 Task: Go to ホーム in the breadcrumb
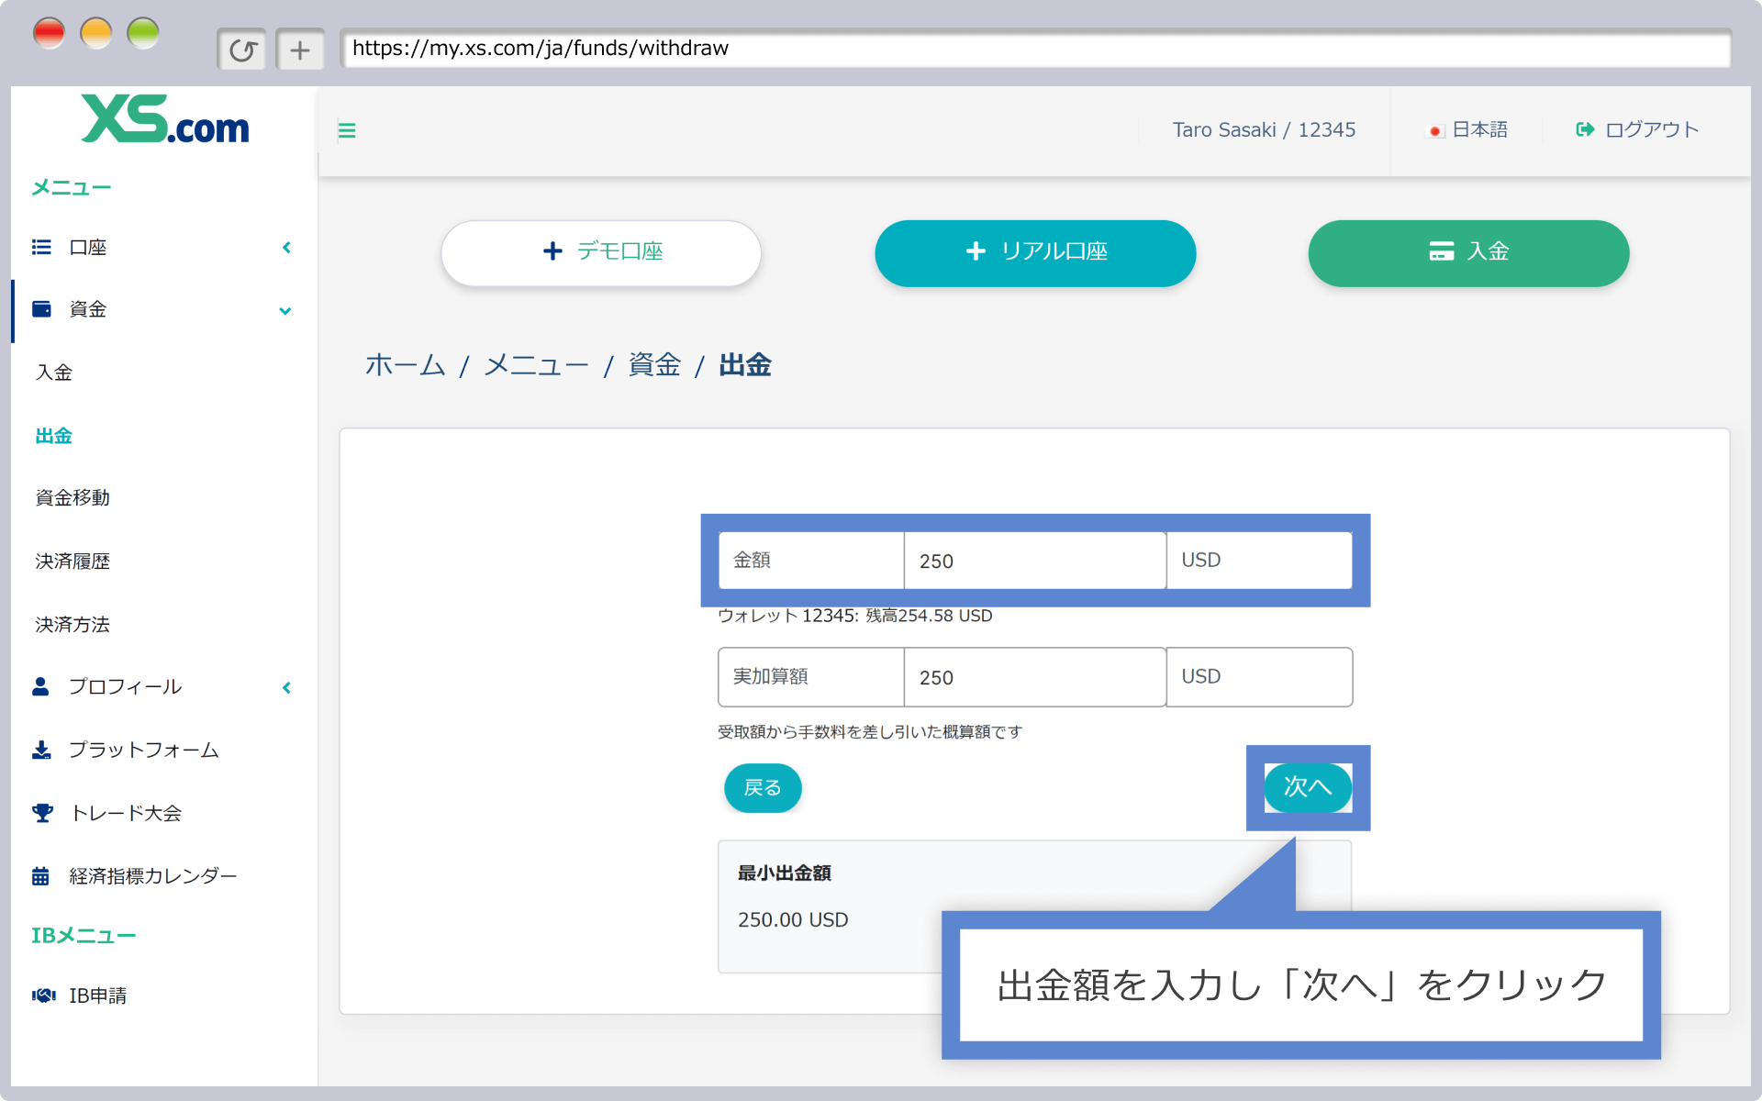406,365
